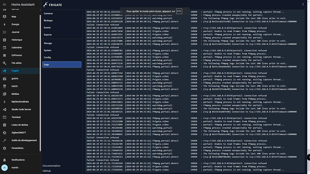The image size is (310, 174).
Task: Open the File editor wrench icon
Action: (4, 63)
